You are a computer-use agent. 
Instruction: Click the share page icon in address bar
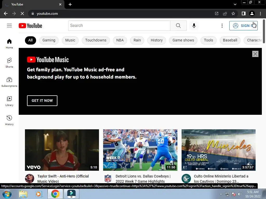(225, 13)
